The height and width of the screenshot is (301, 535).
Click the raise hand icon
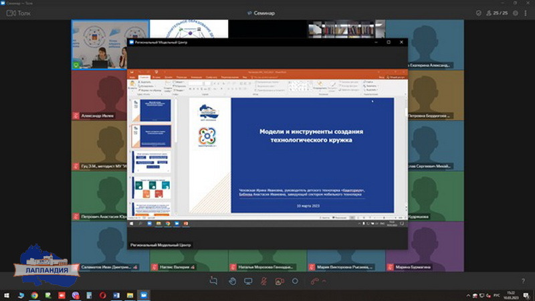(x=231, y=281)
